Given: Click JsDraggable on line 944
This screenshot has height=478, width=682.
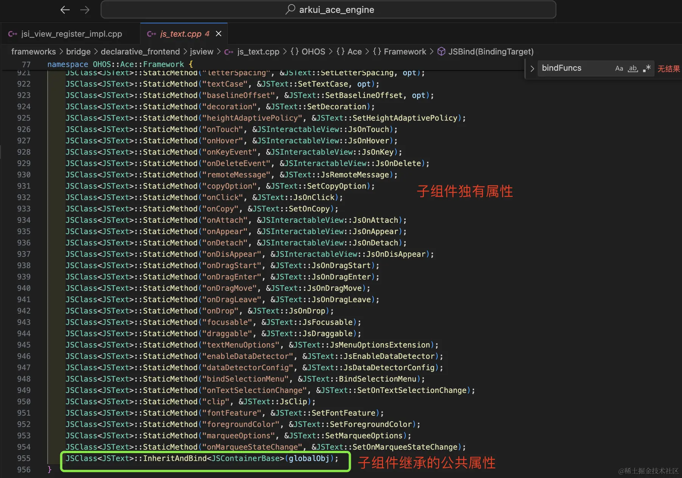Looking at the screenshot, I should 327,334.
